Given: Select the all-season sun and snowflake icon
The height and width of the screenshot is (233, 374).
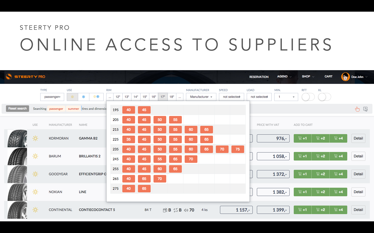Looking at the screenshot, I should pos(96,97).
